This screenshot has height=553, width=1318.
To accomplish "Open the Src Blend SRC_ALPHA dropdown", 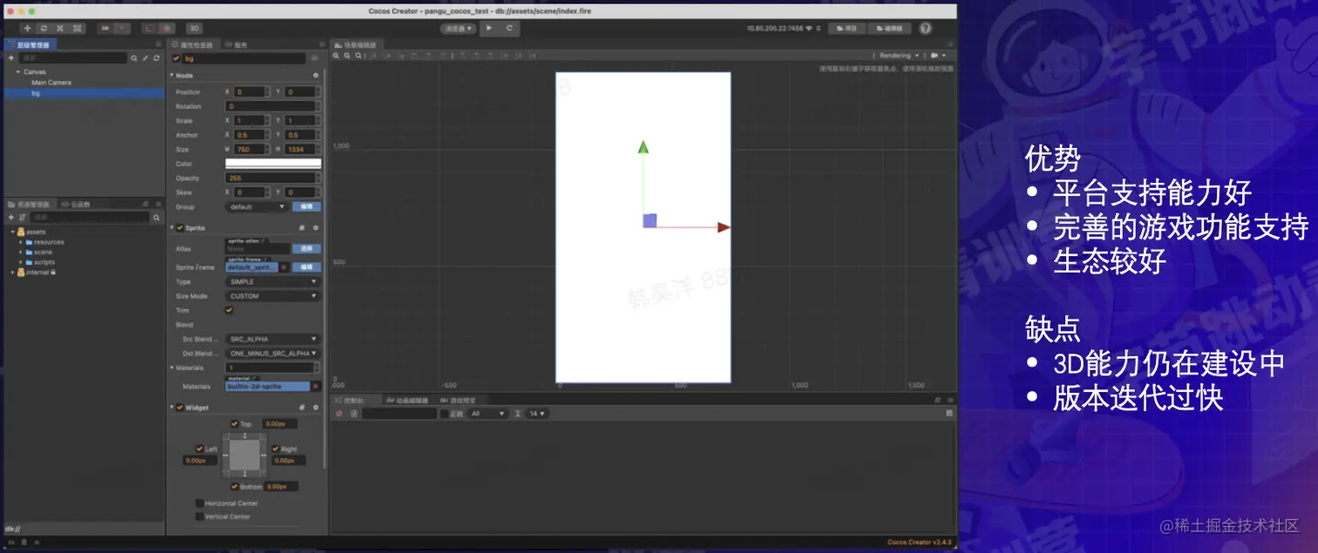I will (x=273, y=339).
